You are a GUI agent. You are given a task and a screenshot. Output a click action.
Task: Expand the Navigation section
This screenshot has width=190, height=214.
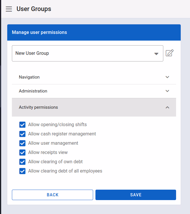pyautogui.click(x=94, y=77)
